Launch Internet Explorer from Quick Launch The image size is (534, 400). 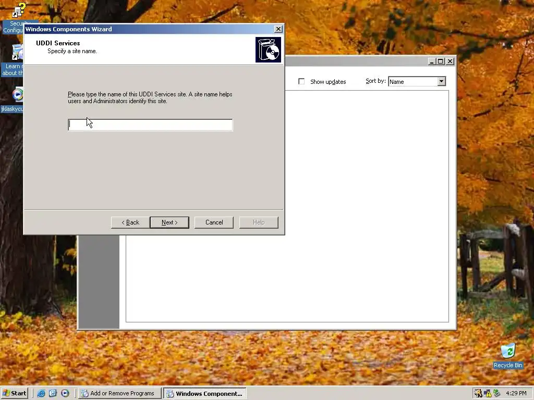tap(41, 393)
